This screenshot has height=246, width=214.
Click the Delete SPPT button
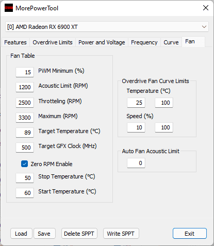pos(79,234)
